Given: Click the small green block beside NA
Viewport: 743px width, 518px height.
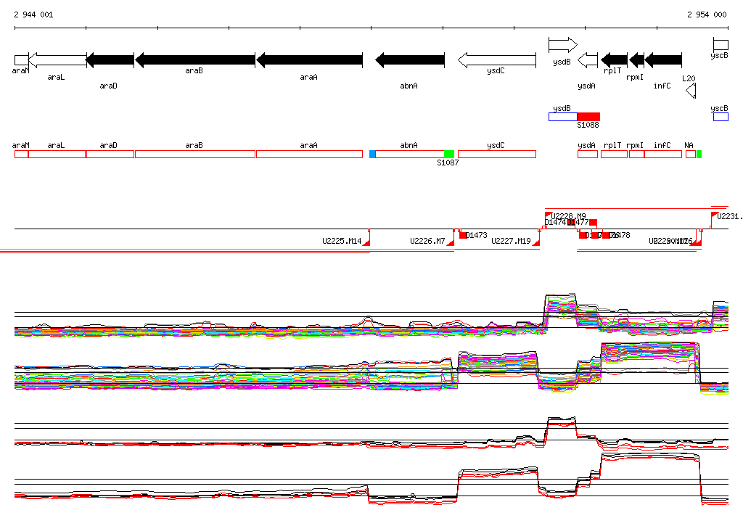Looking at the screenshot, I should coord(699,154).
